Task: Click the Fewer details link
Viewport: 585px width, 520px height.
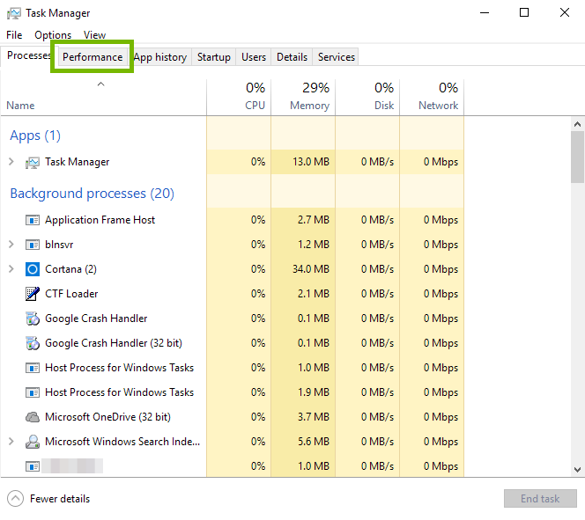Action: (60, 499)
